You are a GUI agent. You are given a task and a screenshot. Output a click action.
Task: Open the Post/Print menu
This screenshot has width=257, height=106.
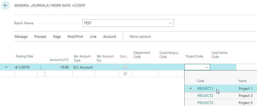[x=75, y=37]
